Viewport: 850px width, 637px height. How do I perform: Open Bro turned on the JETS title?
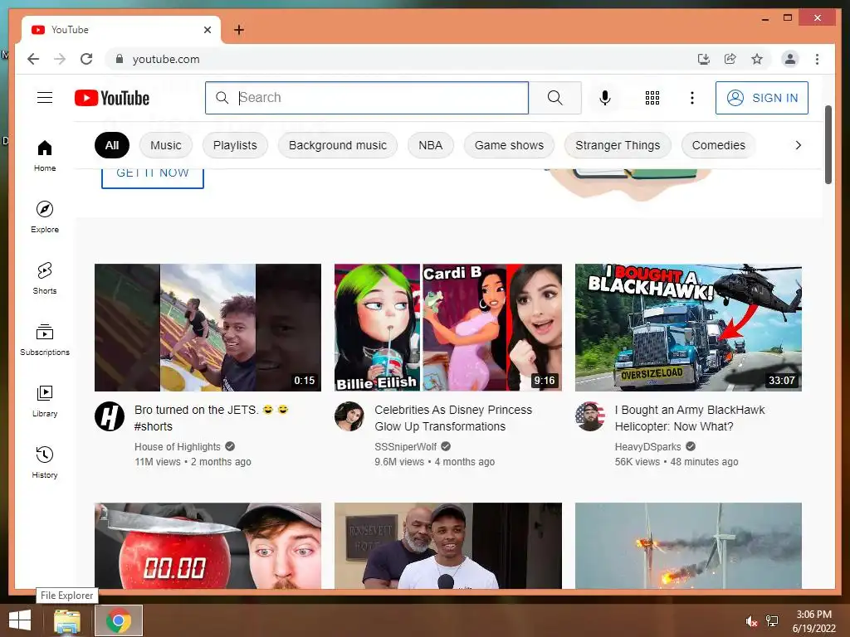pos(212,418)
